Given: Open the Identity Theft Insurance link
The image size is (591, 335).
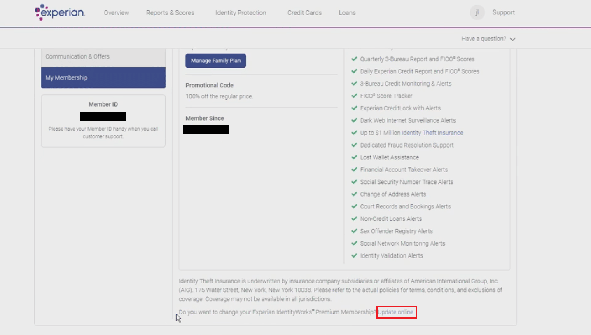Looking at the screenshot, I should [x=432, y=133].
